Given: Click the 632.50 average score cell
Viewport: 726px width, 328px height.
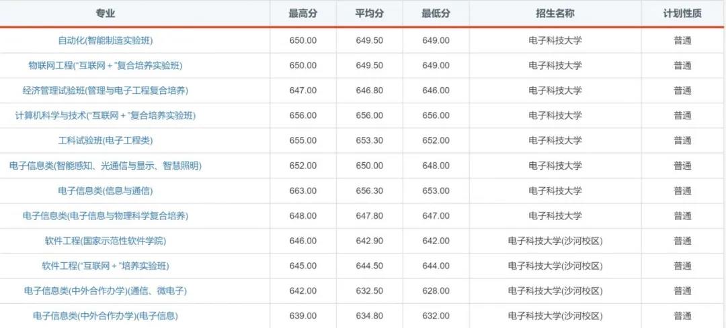Looking at the screenshot, I should [x=369, y=290].
